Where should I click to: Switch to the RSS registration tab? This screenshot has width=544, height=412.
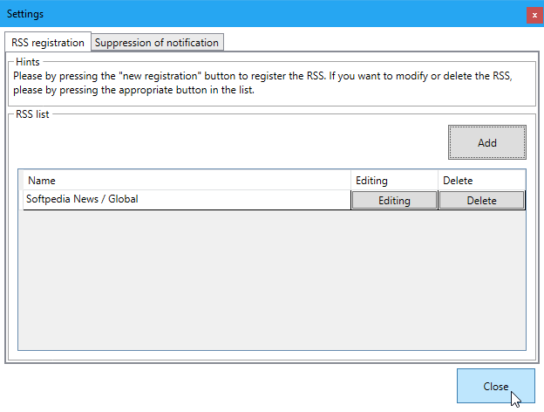pyautogui.click(x=48, y=42)
